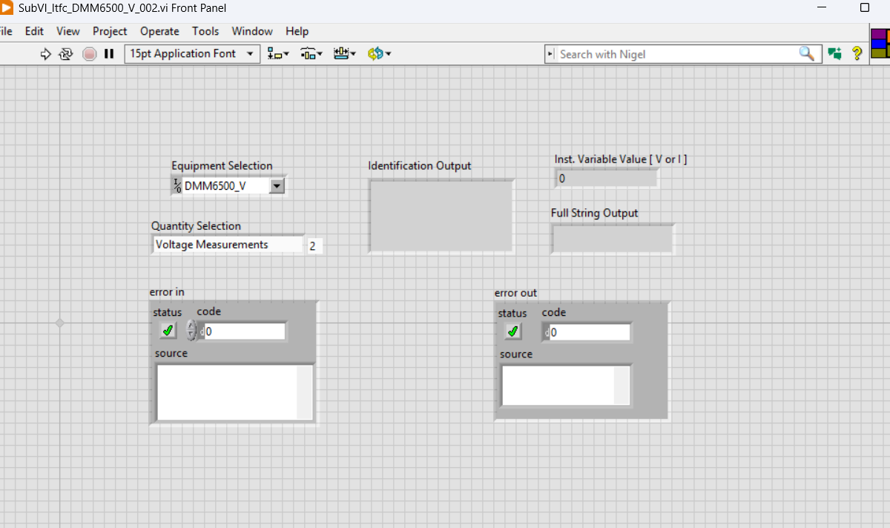Click the magnifier search icon
The width and height of the screenshot is (890, 528).
tap(806, 53)
